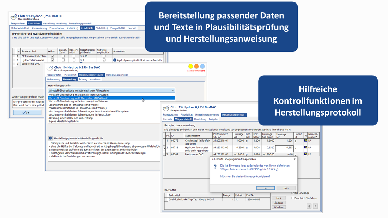Click the W icon in the Hydrocortisonacetat row
The height and width of the screenshot is (218, 388).
pos(305,147)
